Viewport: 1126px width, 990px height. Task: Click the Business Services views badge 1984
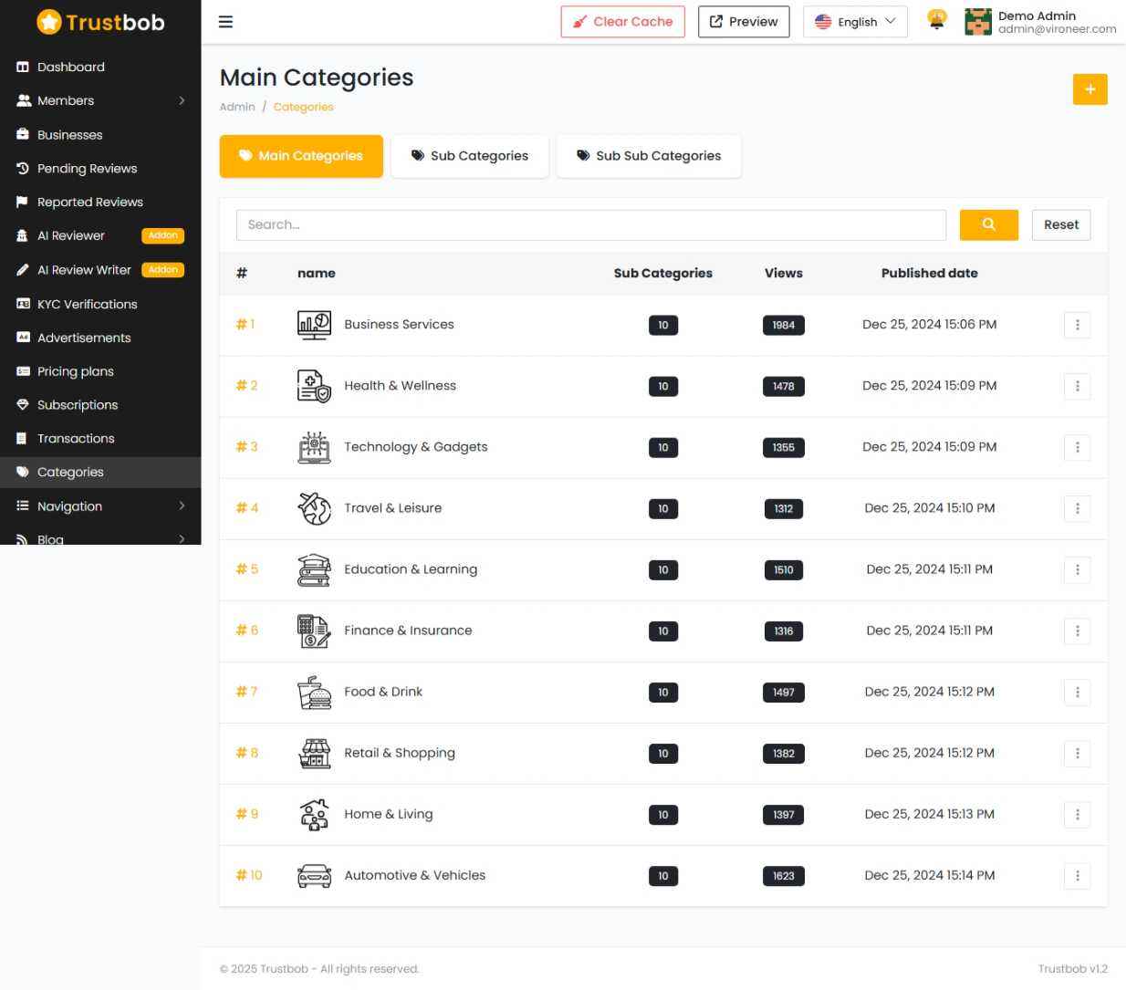(783, 325)
